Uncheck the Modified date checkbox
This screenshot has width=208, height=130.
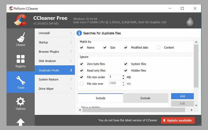click(126, 47)
